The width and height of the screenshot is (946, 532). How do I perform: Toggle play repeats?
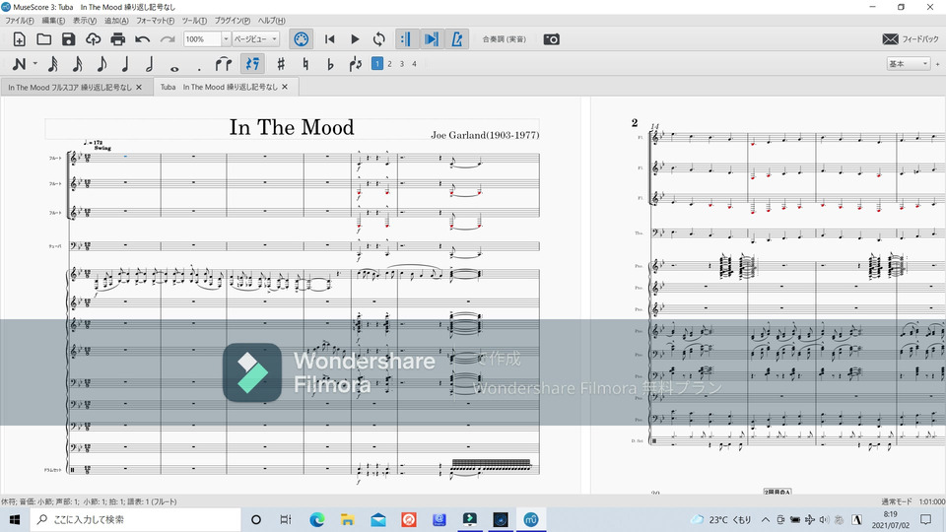[x=405, y=39]
